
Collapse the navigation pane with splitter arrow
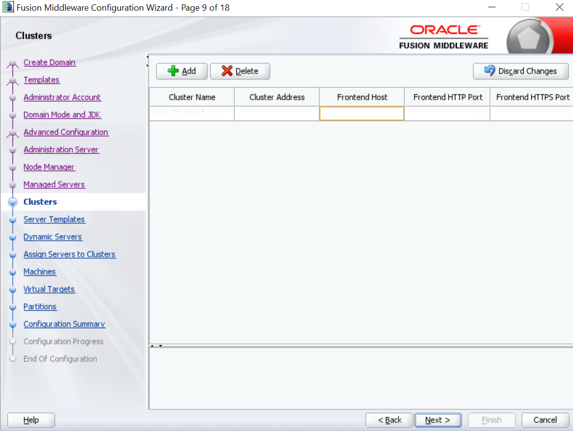[148, 57]
